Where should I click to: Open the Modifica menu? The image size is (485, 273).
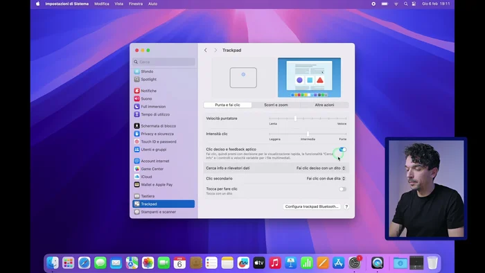(101, 3)
